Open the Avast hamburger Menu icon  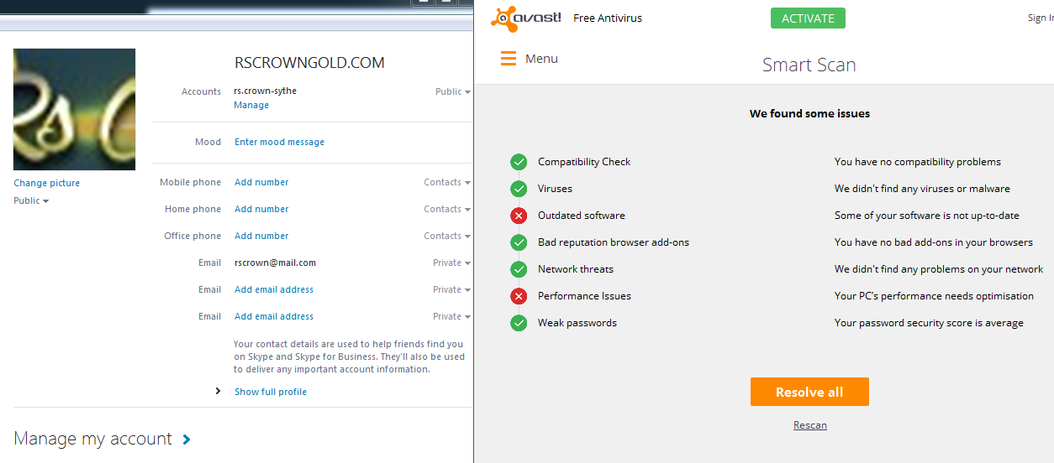[x=508, y=59]
